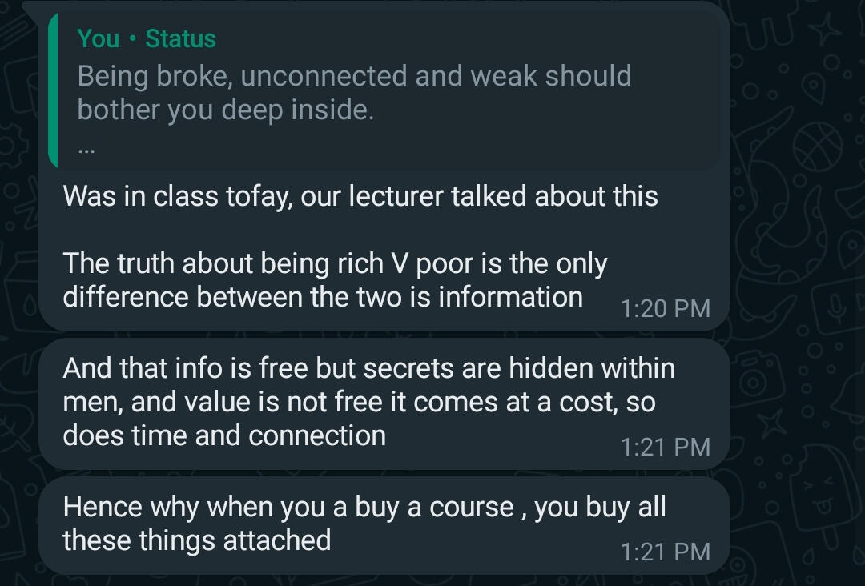Image resolution: width=865 pixels, height=586 pixels.
Task: Tap the "bother you deep inside." quoted line
Action: (x=225, y=110)
